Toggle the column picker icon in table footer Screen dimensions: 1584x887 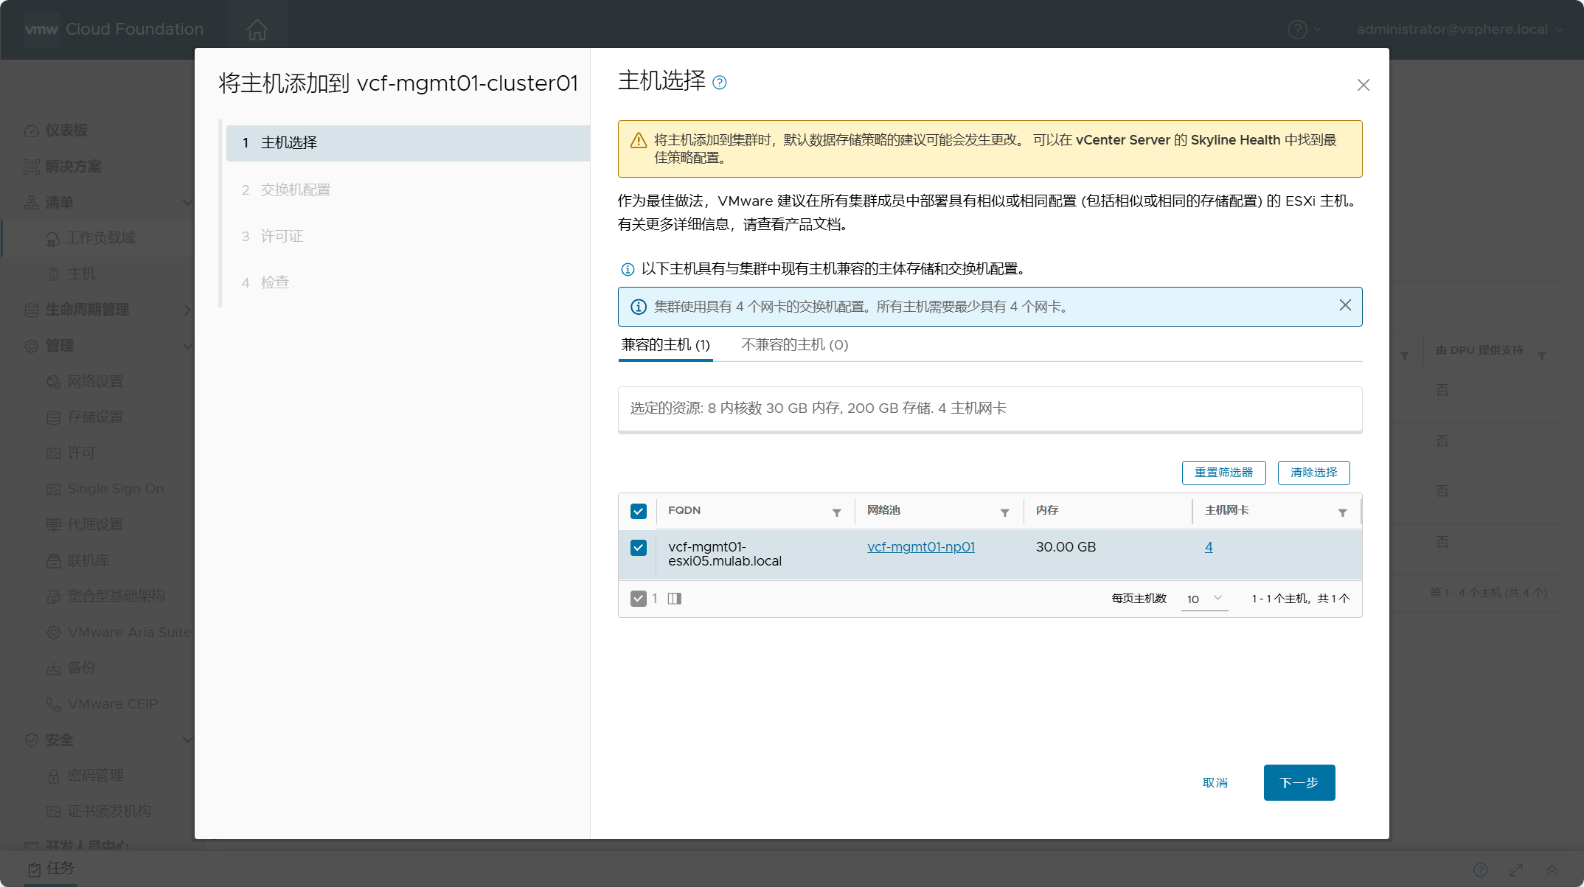[674, 599]
